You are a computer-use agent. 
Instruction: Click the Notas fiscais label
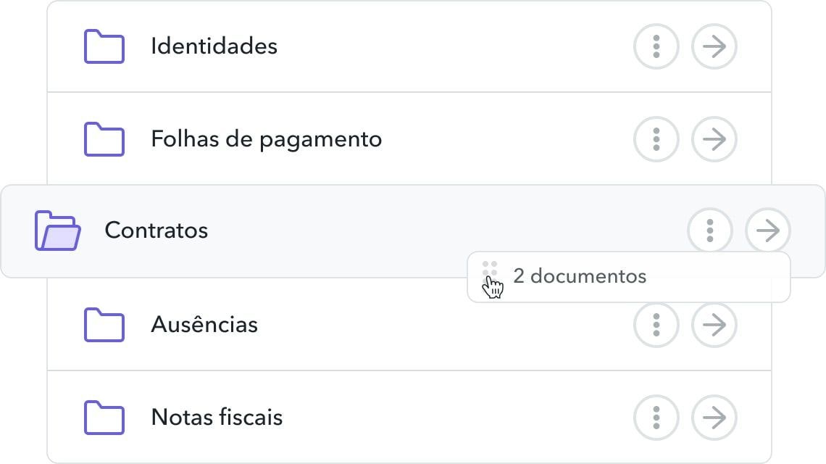coord(217,418)
